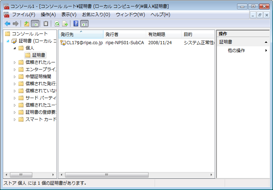Select the 証明書 subfolder under 個人
Viewport: 273px width, 190px height.
click(36, 55)
